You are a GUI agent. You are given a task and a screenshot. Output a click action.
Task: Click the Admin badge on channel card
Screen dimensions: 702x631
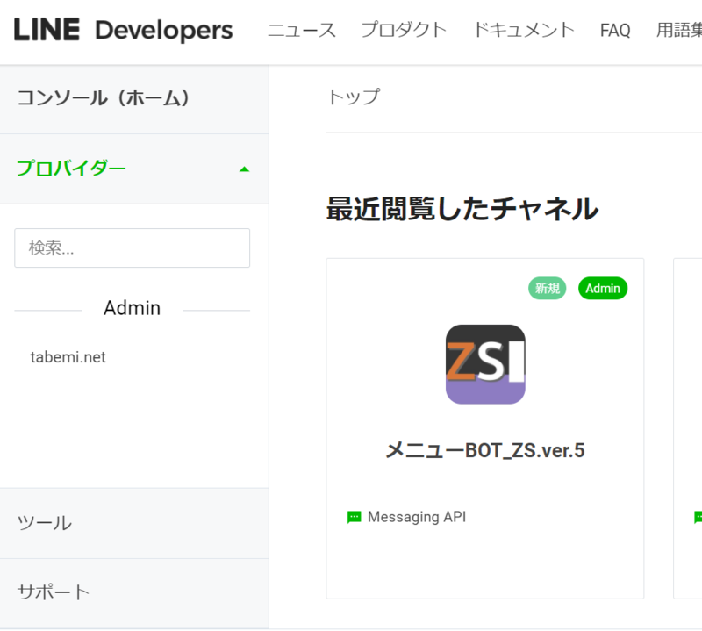[603, 288]
